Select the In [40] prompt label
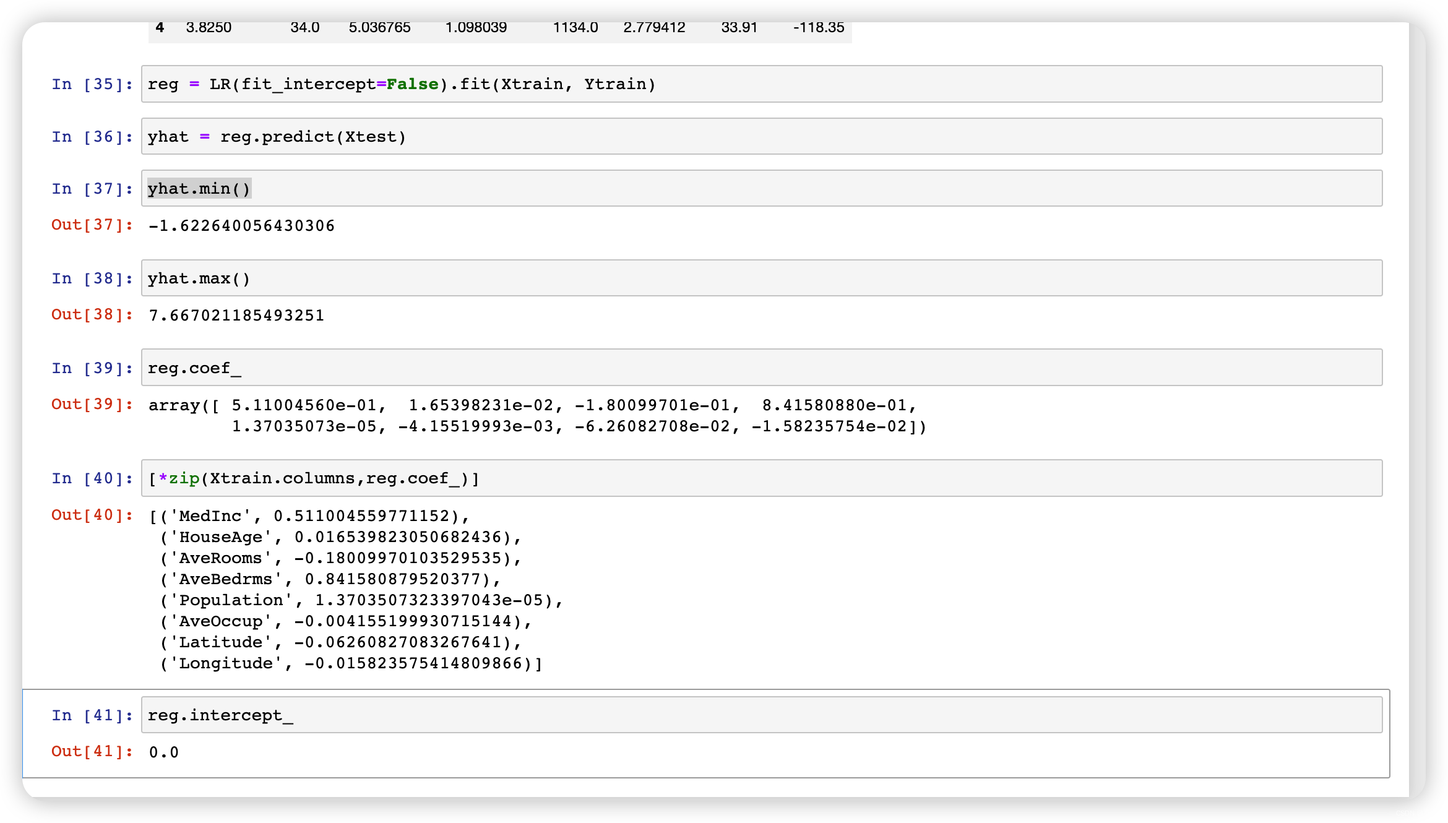The height and width of the screenshot is (823, 1448). pos(92,478)
